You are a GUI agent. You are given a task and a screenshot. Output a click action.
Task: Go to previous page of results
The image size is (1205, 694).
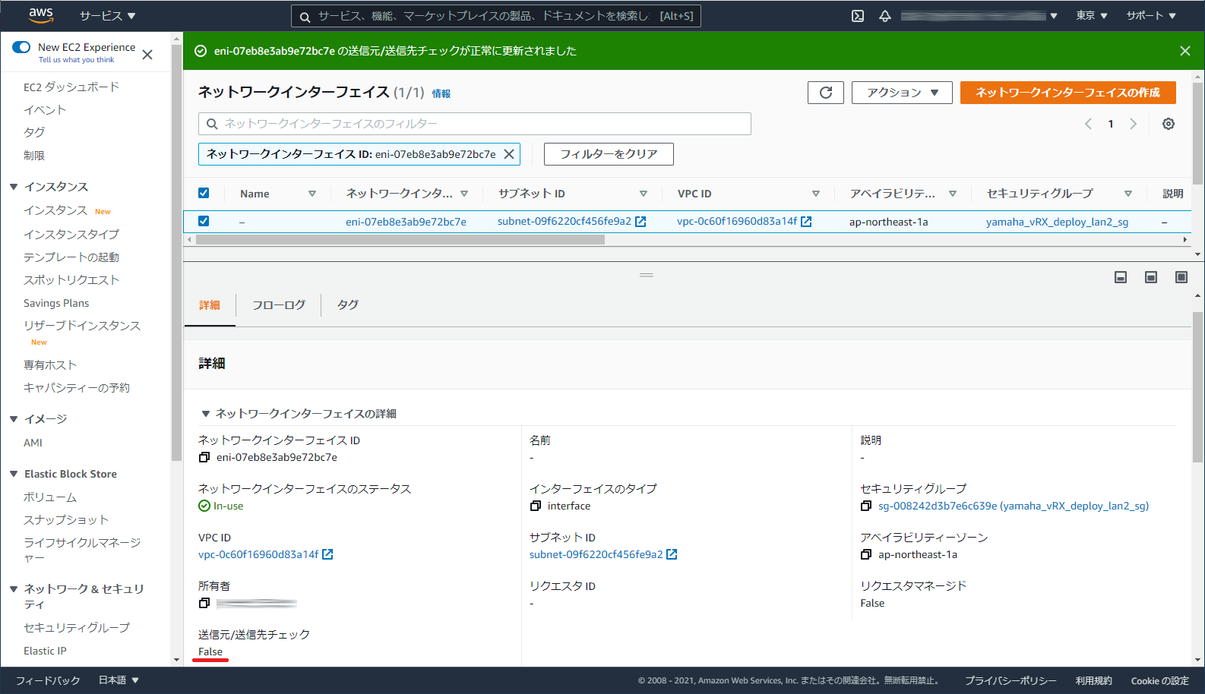click(x=1088, y=124)
